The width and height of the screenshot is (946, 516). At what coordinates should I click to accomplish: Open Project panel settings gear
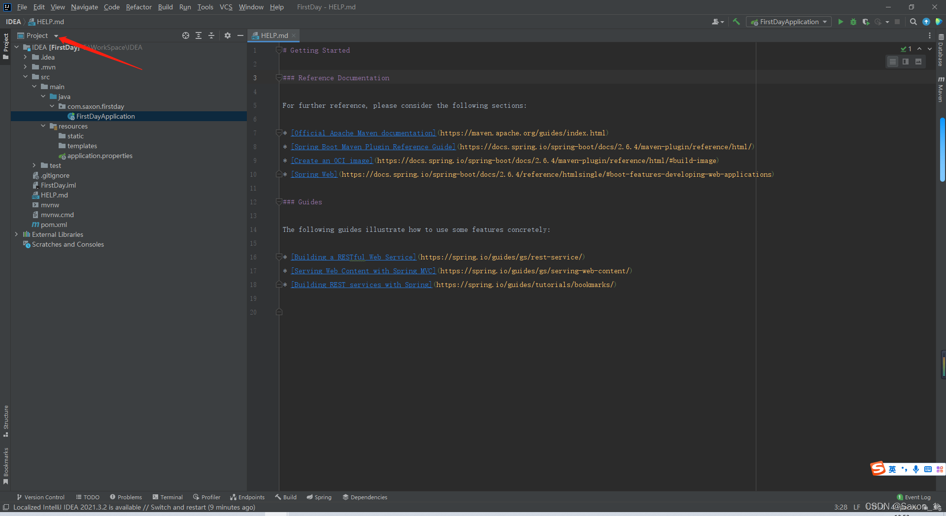pos(228,35)
